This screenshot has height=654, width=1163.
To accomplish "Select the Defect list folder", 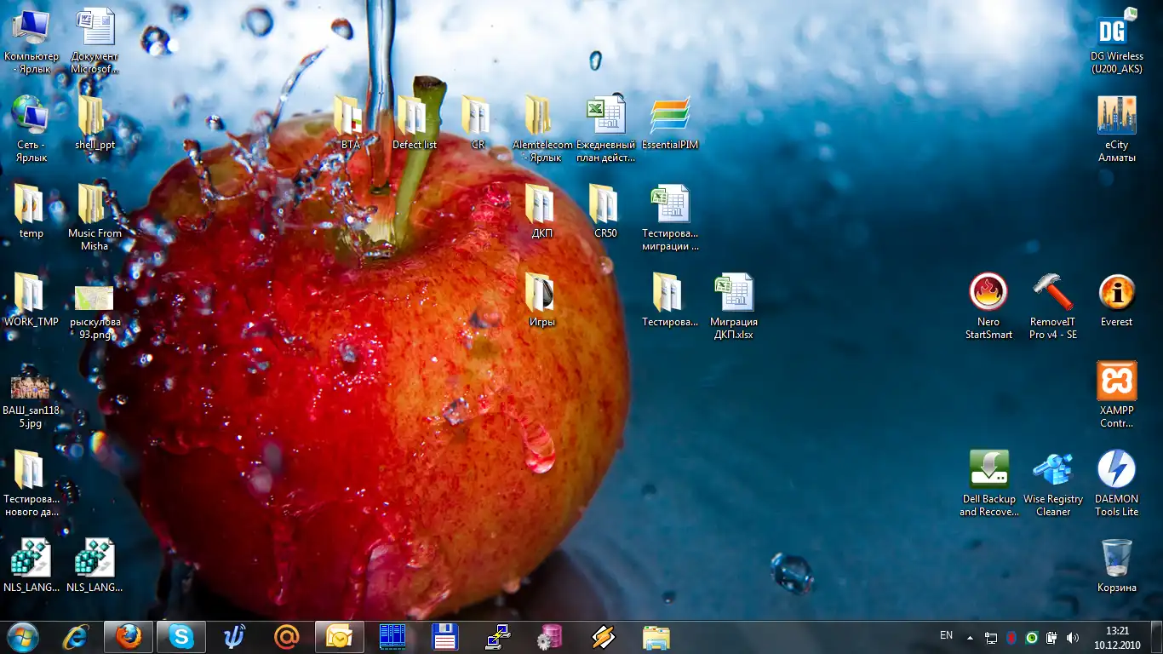I will [414, 117].
